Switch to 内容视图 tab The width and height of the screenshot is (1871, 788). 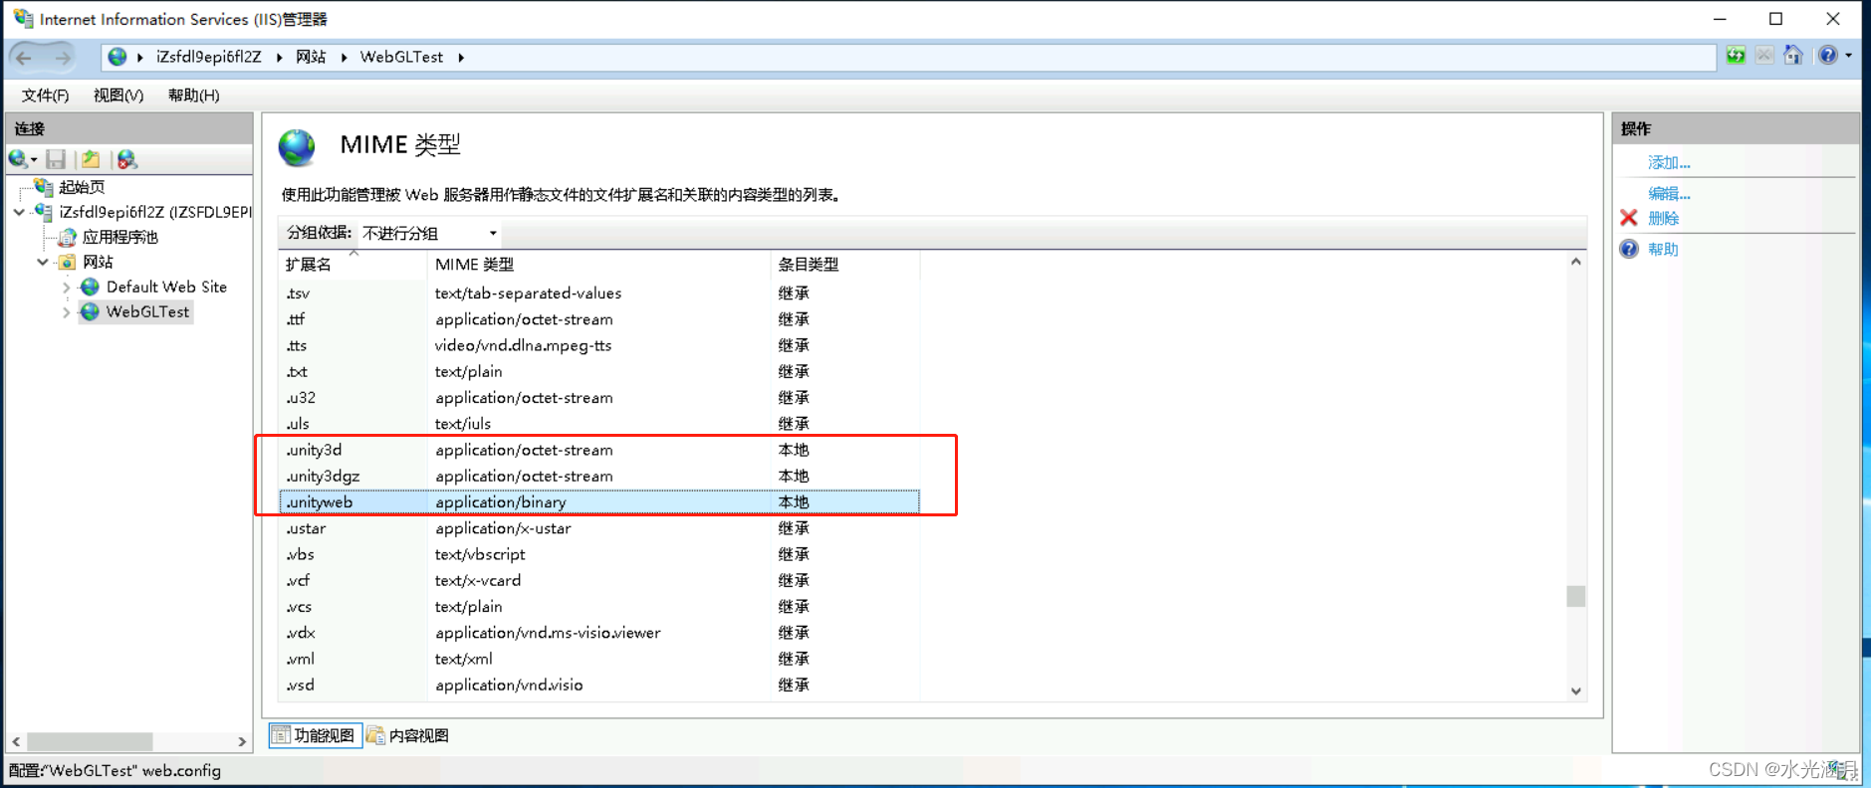coord(408,735)
